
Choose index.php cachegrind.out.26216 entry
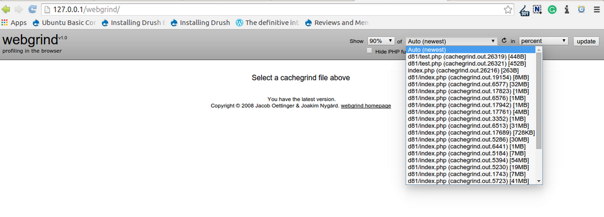[463, 71]
